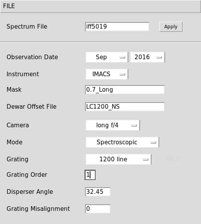Screen dimensions: 201x224
Task: Open the FILE menu
Action: [9, 6]
